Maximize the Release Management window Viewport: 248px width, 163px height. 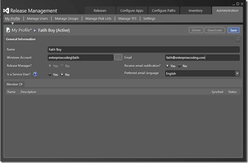tap(238, 4)
